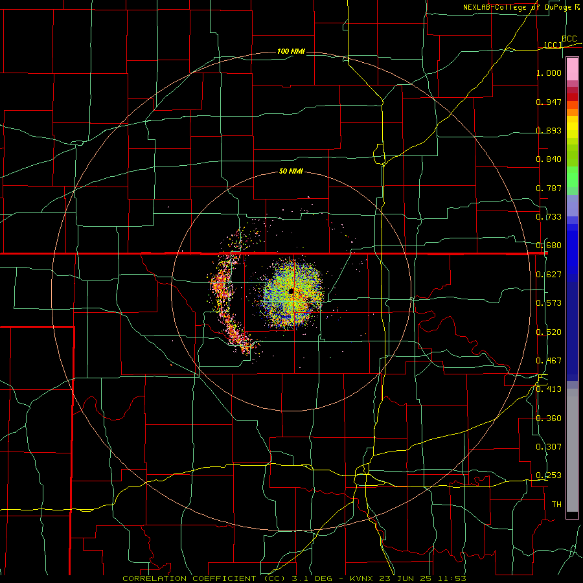583x583 pixels.
Task: Click the 0.947 legend value
Action: click(549, 102)
